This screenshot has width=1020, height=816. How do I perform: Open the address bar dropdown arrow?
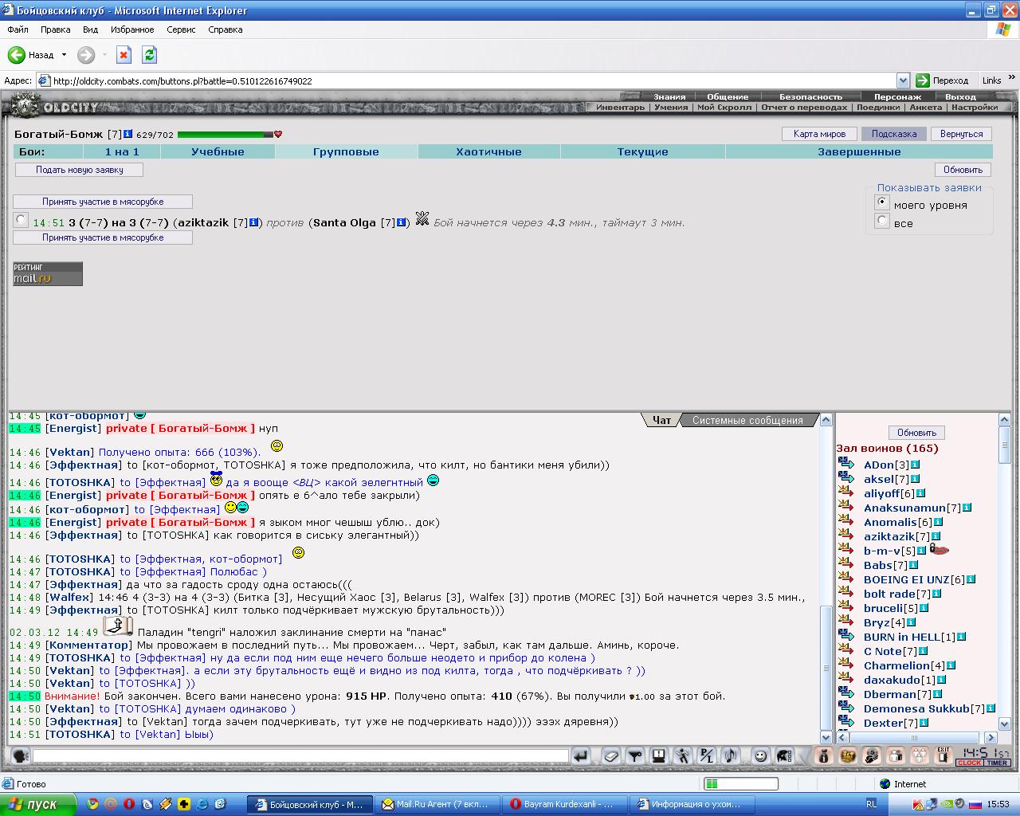click(903, 80)
